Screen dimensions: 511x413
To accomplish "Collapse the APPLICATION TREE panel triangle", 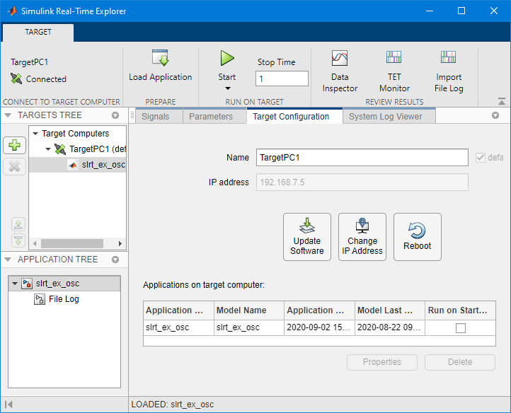I will (8, 260).
